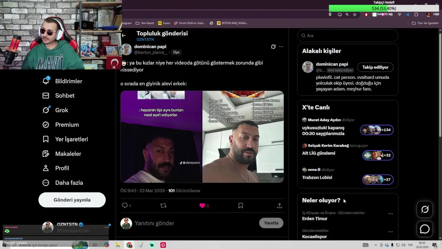Click the repost icon under the post
442x249 pixels.
click(163, 205)
